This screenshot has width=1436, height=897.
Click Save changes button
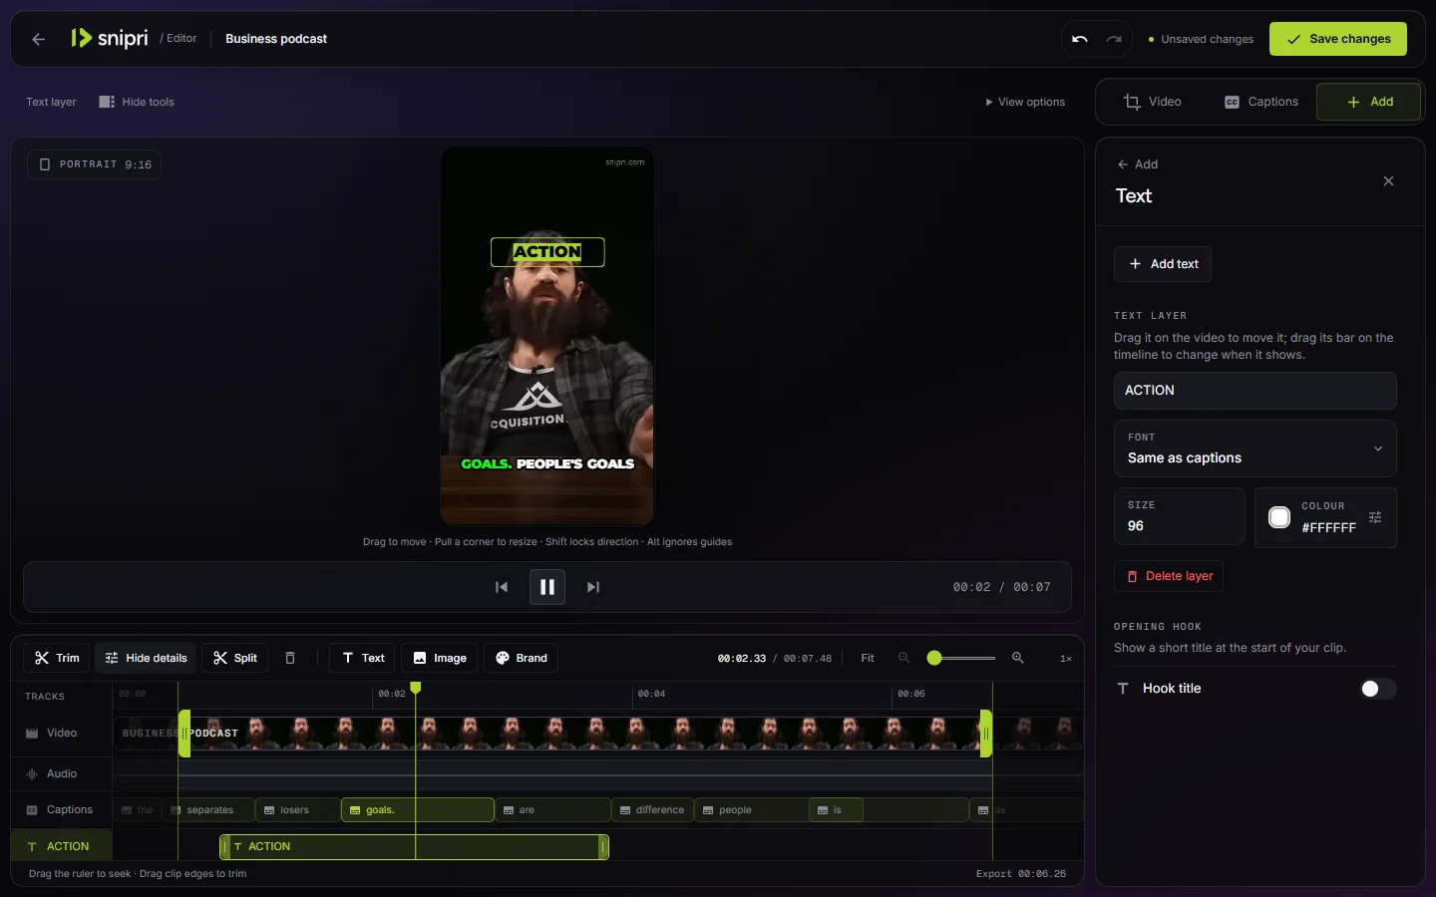[1338, 39]
